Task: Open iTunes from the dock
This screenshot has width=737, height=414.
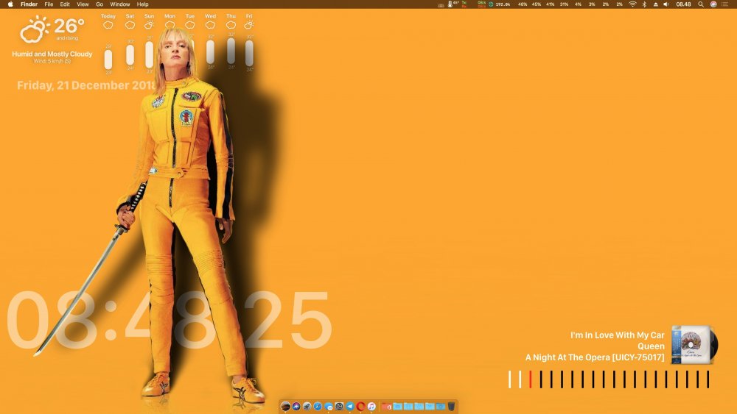Action: point(371,407)
